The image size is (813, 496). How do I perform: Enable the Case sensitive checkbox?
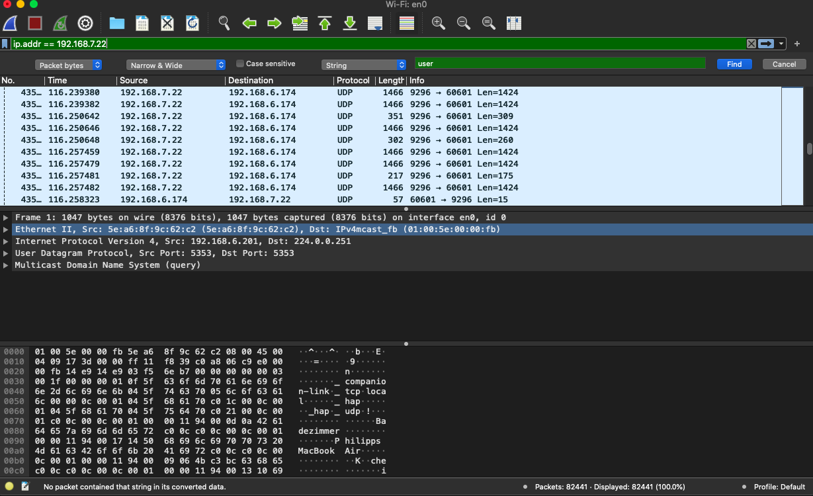coord(240,64)
